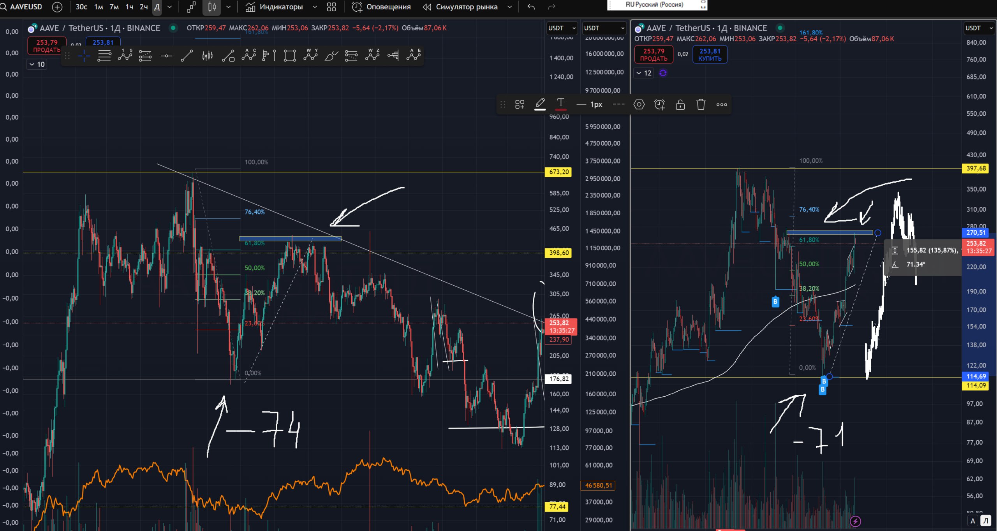This screenshot has width=997, height=531.
Task: Change the drawing text color swatch
Action: (x=560, y=104)
